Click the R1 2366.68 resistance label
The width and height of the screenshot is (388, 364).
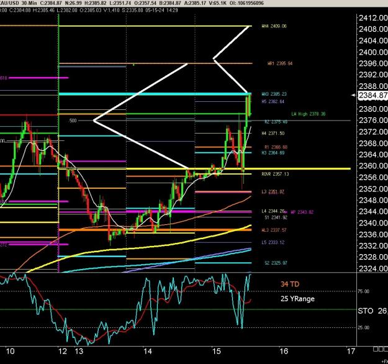tap(276, 147)
